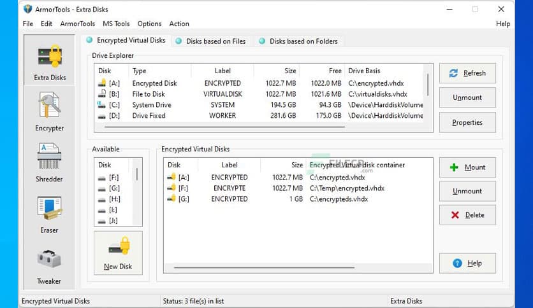Switch to Disks based on Files tab
Viewport: 533px width, 308px height.
point(211,41)
